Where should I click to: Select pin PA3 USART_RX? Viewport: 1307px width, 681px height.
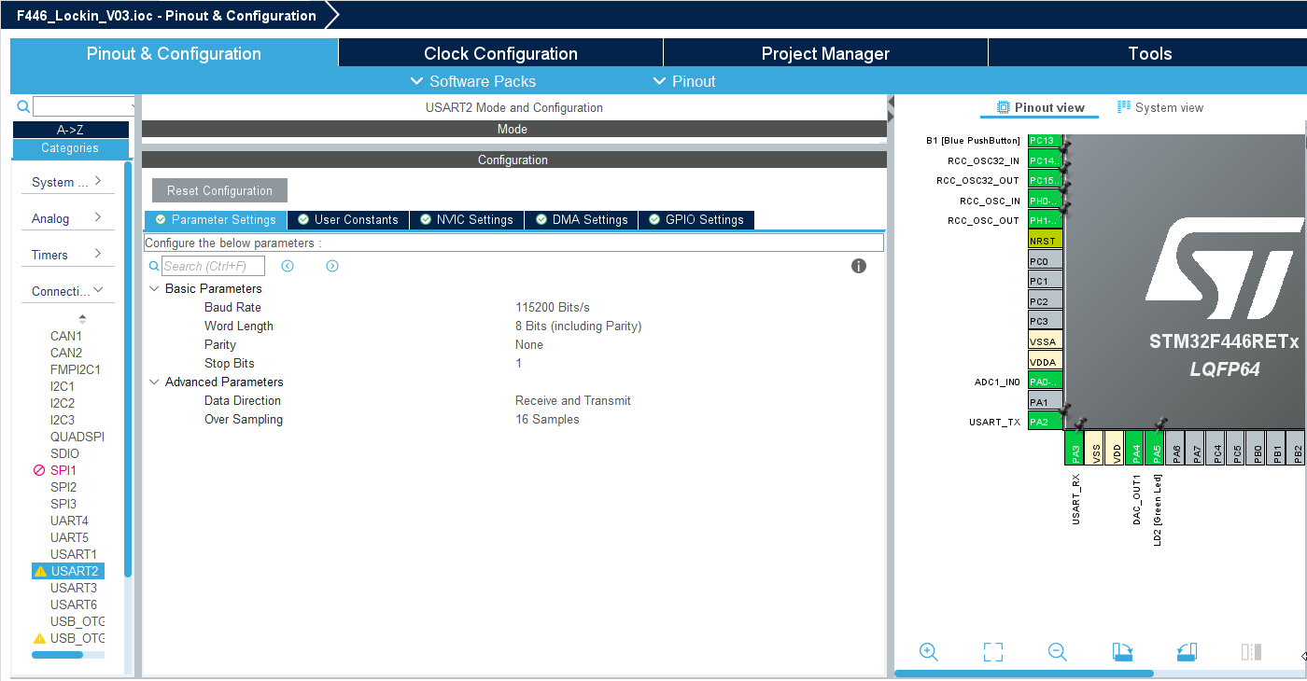click(x=1075, y=448)
